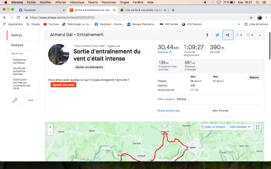Open Historique menu

click(77, 2)
